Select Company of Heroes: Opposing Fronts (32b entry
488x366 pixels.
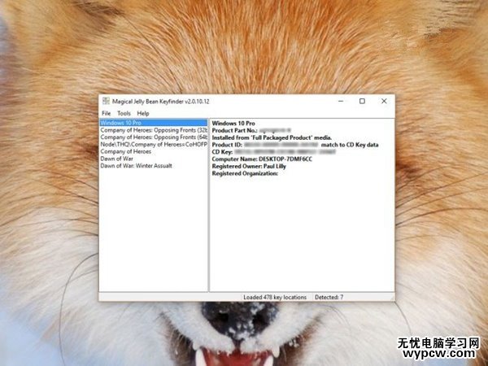point(154,130)
